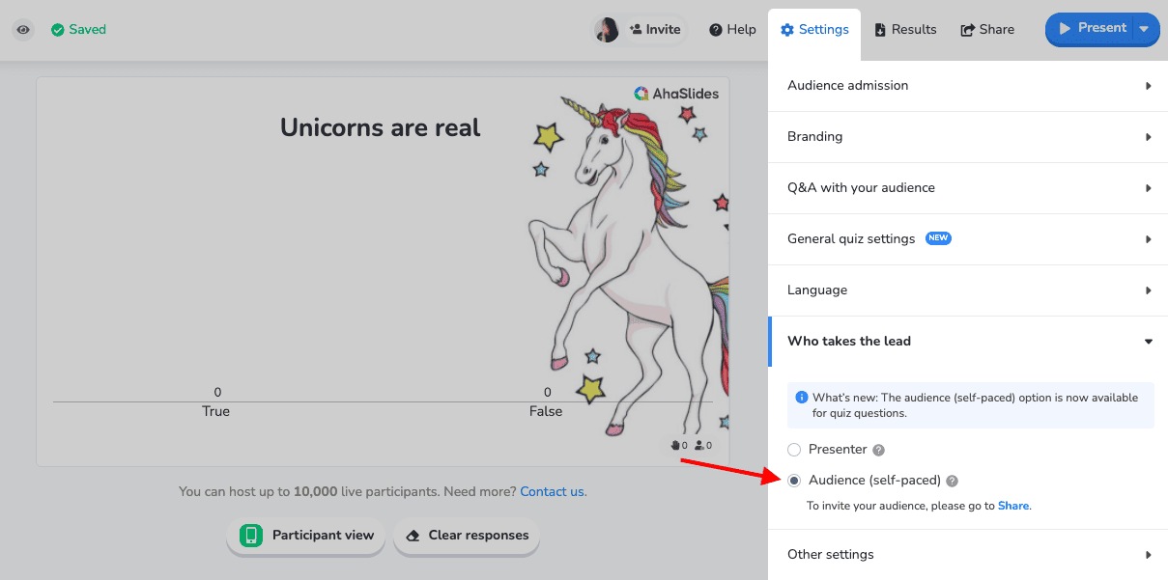Click the NEW badge on General quiz settings
Image resolution: width=1168 pixels, height=580 pixels.
coord(938,238)
